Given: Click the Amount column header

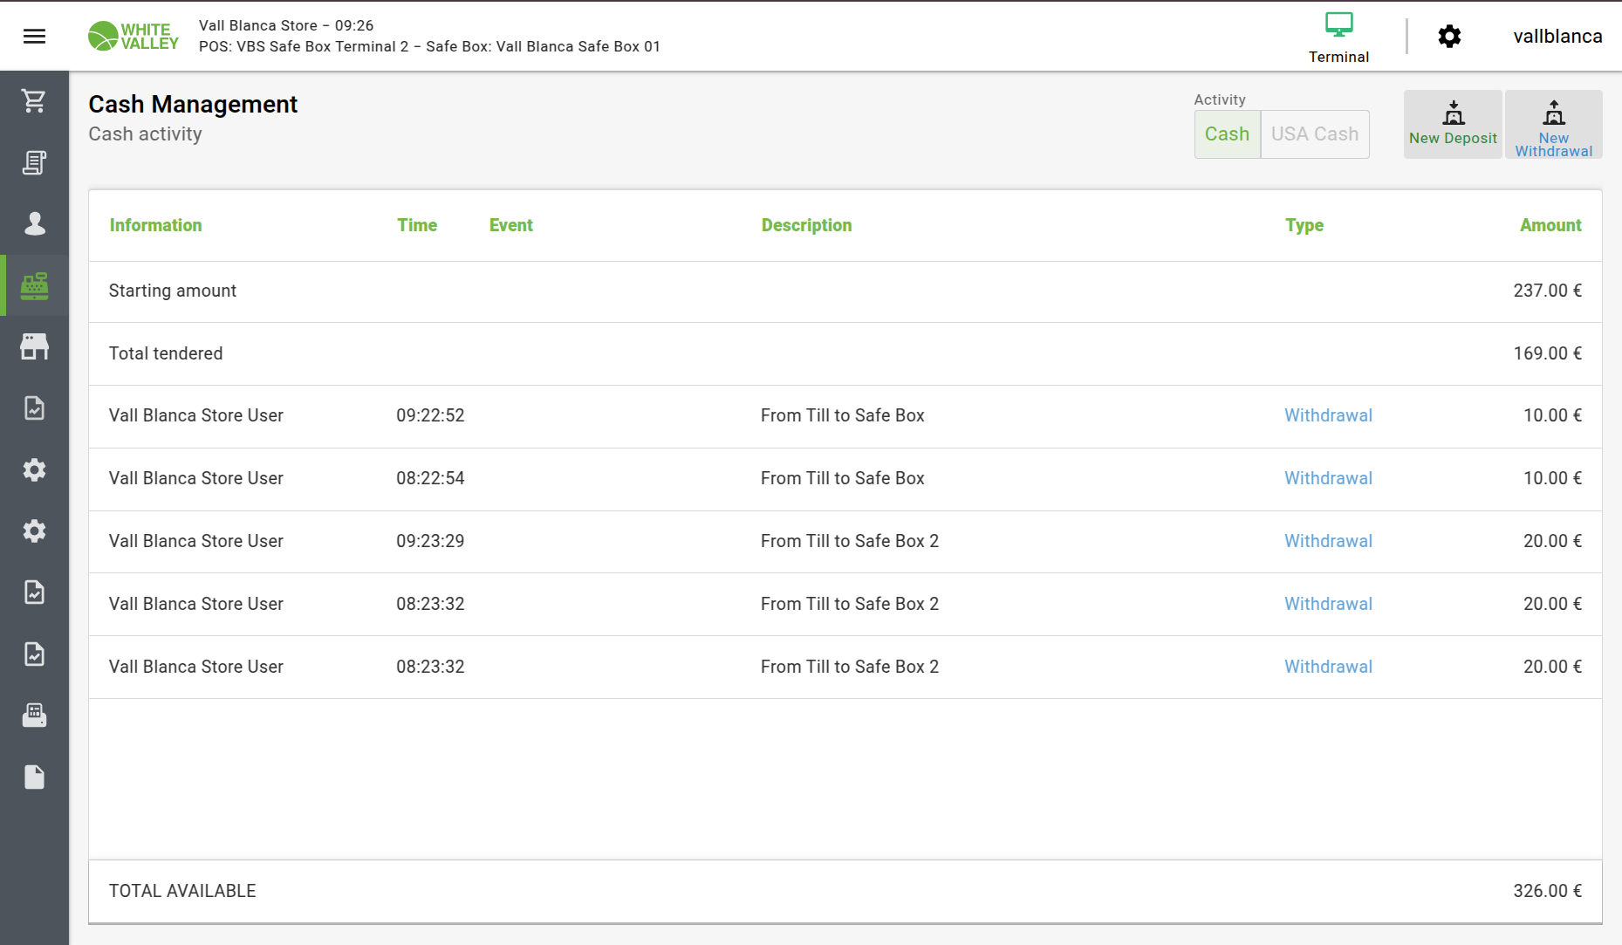Looking at the screenshot, I should point(1550,225).
